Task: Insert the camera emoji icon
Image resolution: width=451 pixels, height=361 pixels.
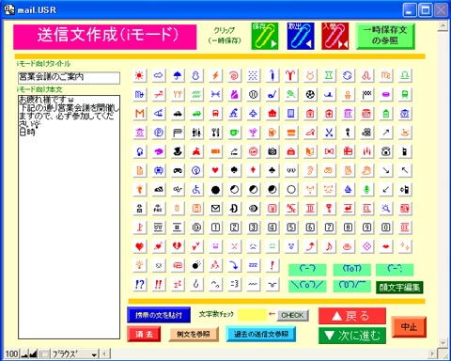Action: tap(272, 151)
